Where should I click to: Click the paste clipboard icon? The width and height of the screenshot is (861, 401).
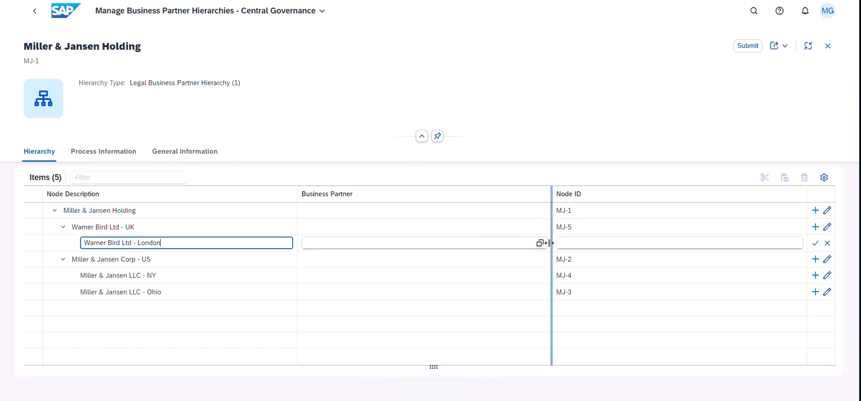pos(784,177)
